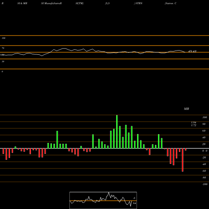Click the MR axis label -40
Viewport: 209px width, 209px height.
tap(204, 164)
